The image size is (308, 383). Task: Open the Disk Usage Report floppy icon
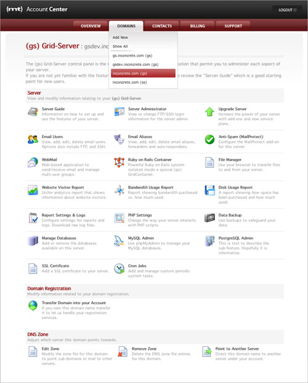tap(209, 190)
